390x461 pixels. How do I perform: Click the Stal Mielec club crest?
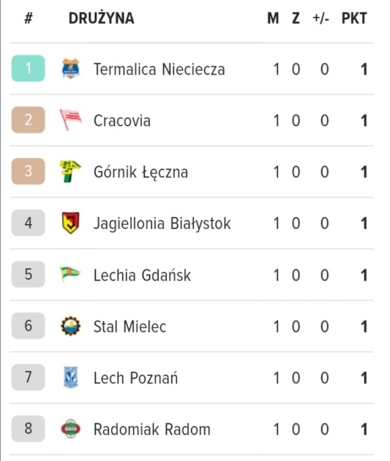(70, 326)
